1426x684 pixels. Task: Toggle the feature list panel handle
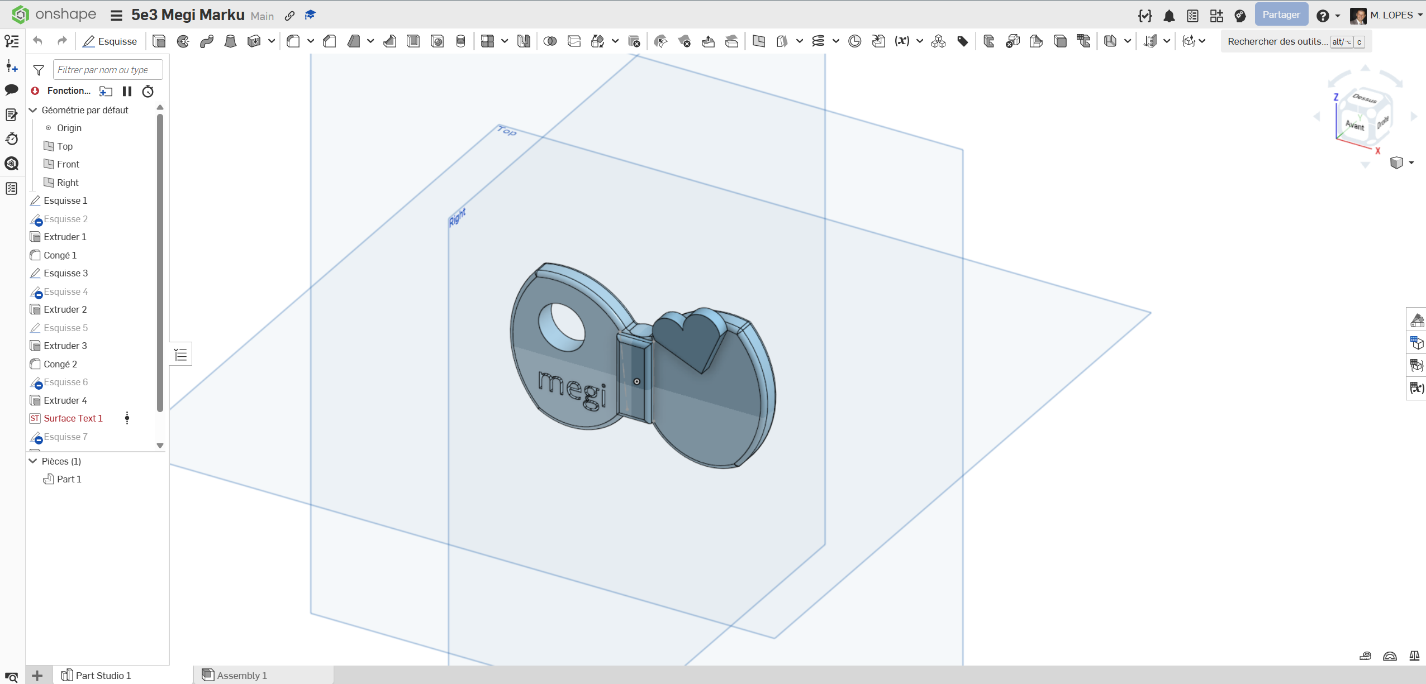coord(180,355)
